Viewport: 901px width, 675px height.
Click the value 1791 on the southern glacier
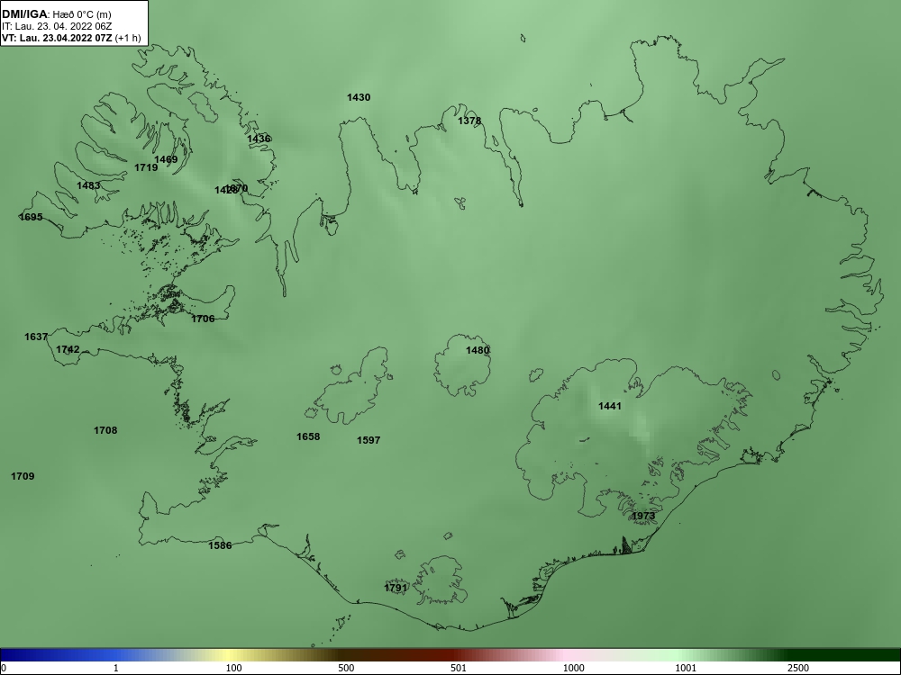396,588
